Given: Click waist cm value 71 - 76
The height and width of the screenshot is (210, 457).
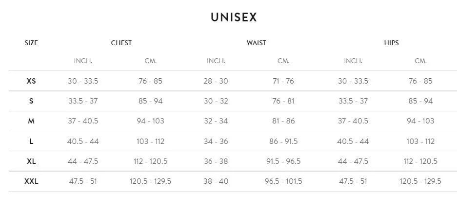Looking at the screenshot, I should (283, 81).
